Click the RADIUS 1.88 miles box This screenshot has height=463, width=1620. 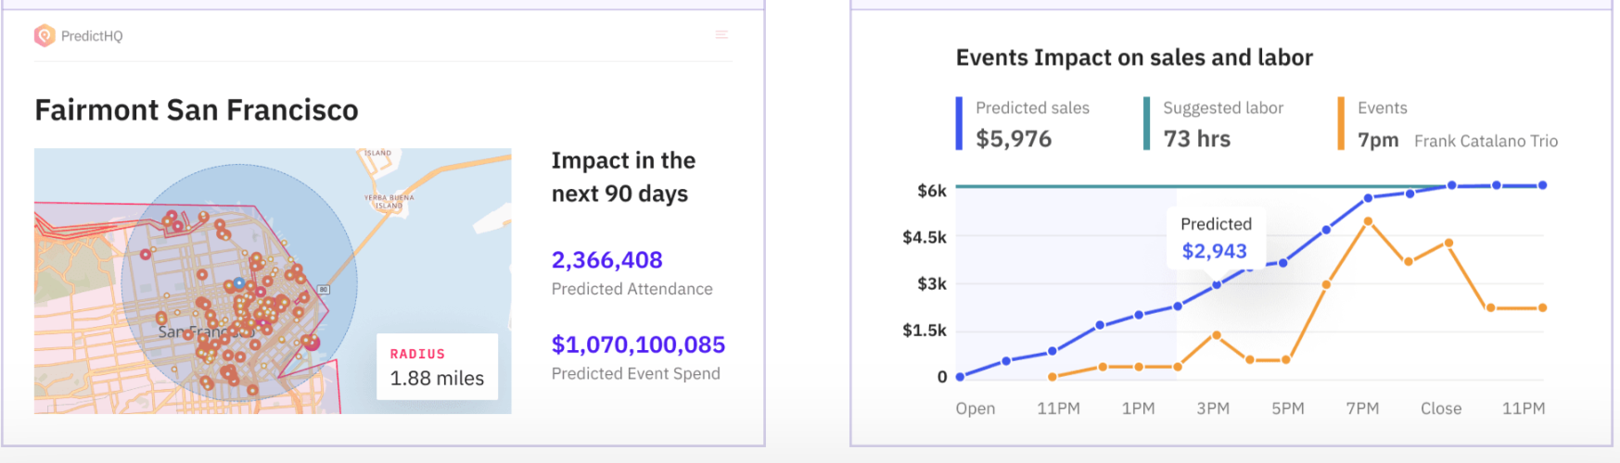click(x=437, y=367)
